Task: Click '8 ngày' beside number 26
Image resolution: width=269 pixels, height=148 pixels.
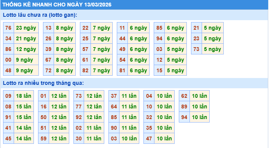Action: (x=65, y=38)
